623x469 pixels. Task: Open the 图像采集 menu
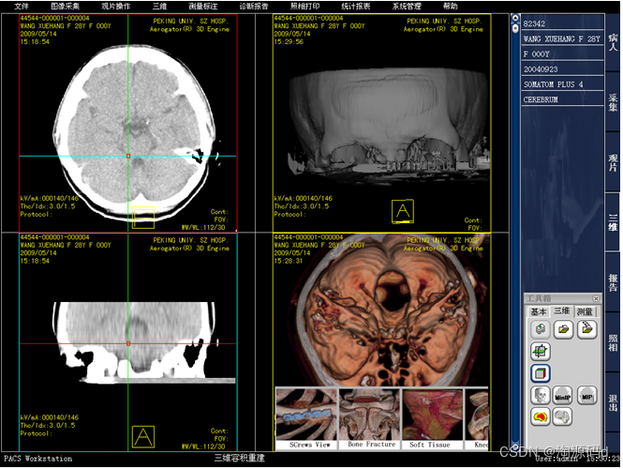66,7
